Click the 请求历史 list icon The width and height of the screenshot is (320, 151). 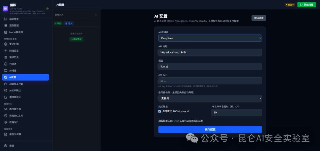pyautogui.click(x=6, y=57)
